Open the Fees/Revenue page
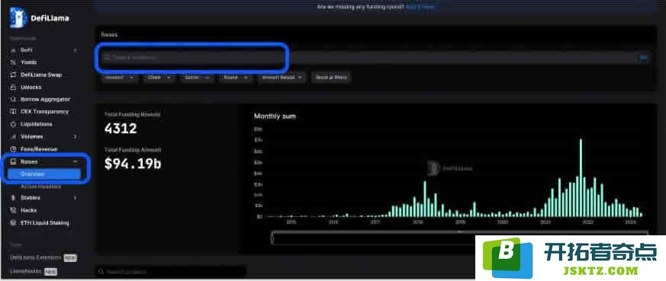Screen dimensions: 666x281 39,149
